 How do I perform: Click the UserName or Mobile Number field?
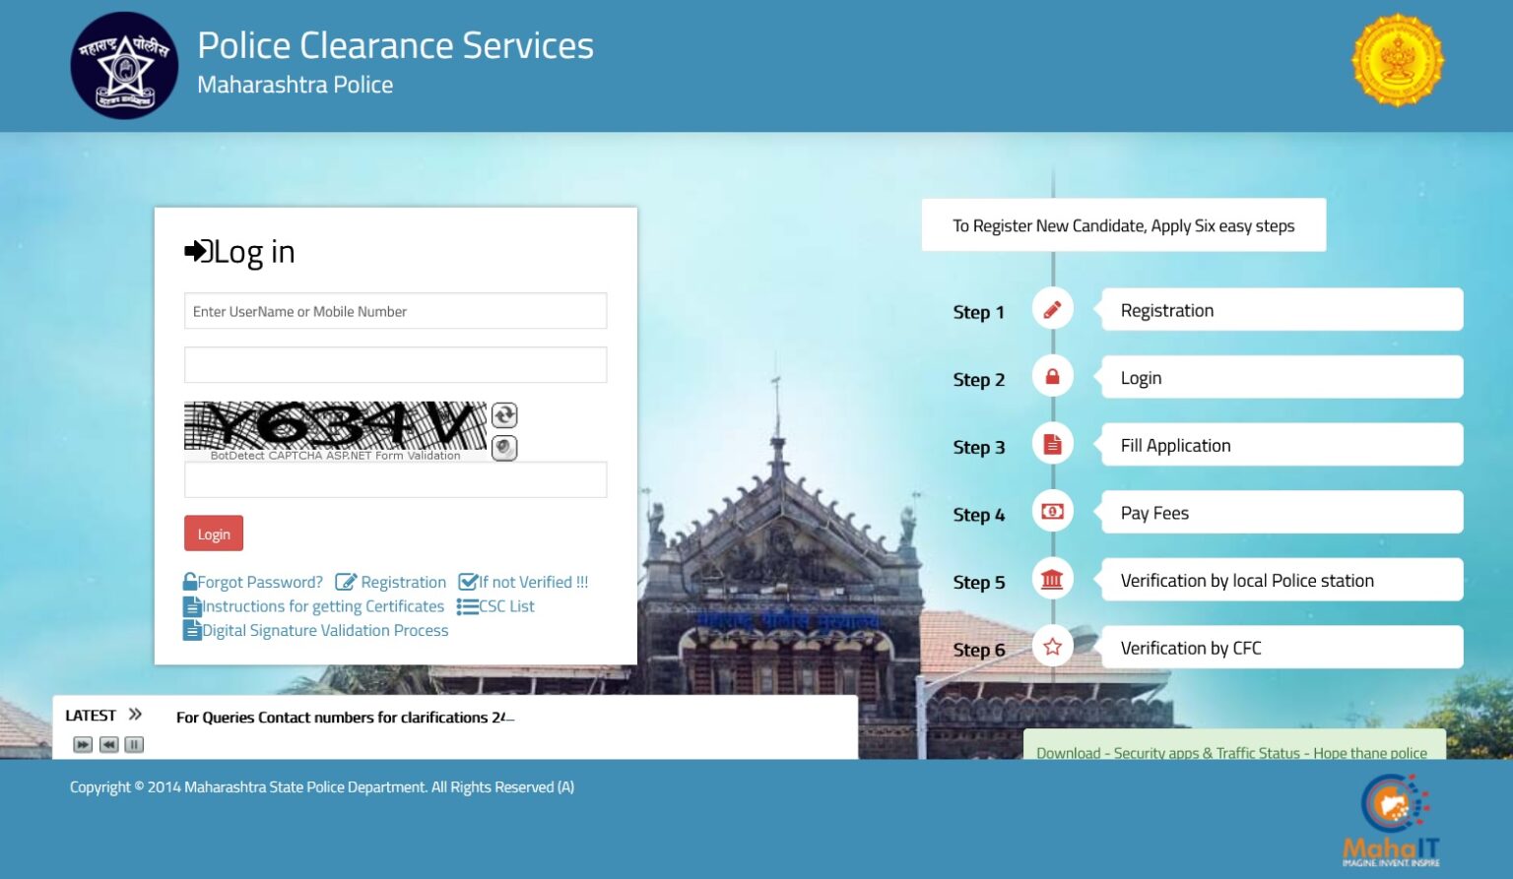point(395,311)
